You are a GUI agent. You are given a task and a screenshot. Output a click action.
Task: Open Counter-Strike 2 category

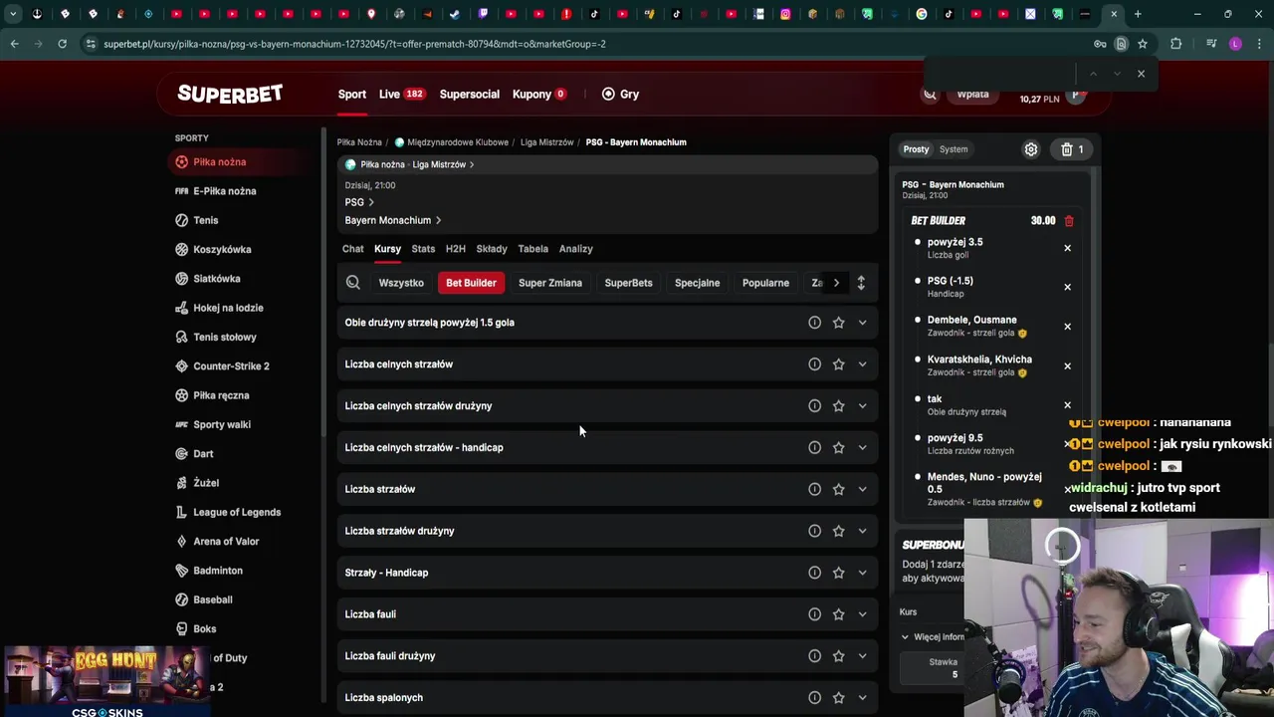click(x=231, y=366)
